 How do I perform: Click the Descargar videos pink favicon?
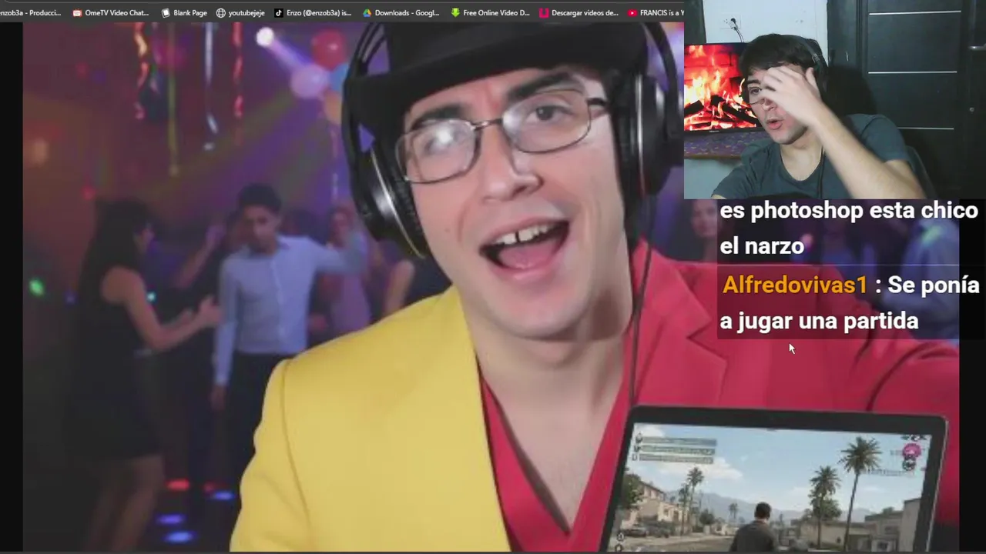pyautogui.click(x=545, y=12)
